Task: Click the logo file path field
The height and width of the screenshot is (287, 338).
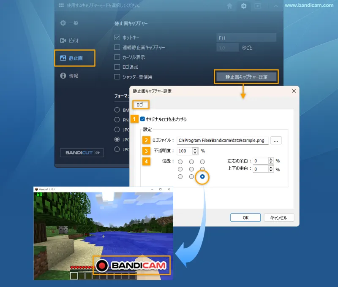Action: click(x=223, y=141)
